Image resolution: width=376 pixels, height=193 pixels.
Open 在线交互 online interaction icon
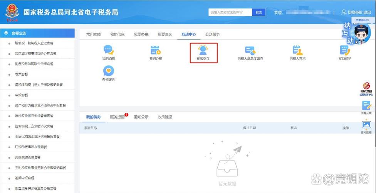[x=203, y=50]
